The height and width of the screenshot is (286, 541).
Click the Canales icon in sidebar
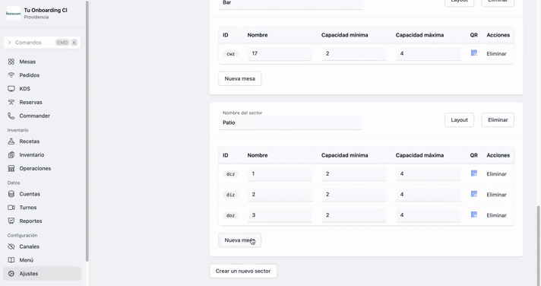pos(11,246)
